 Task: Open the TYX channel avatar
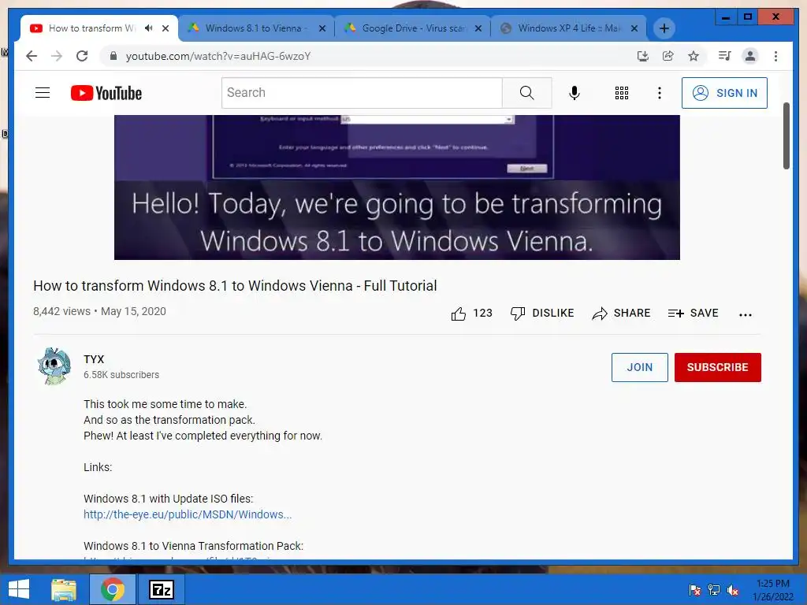click(x=54, y=366)
